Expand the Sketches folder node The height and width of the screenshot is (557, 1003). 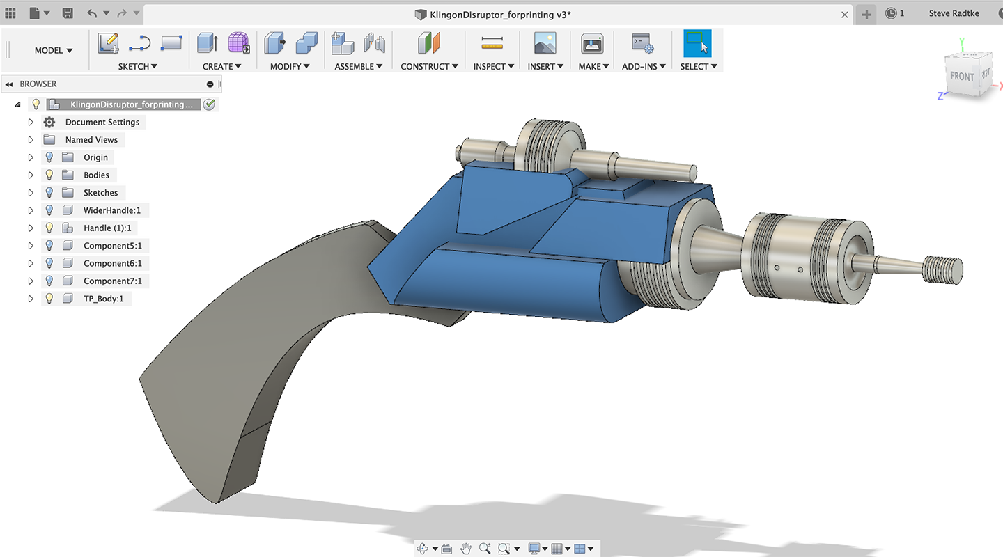point(31,192)
